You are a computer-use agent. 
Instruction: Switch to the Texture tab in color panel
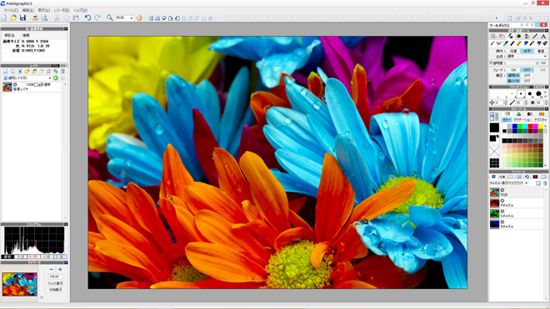click(x=540, y=120)
